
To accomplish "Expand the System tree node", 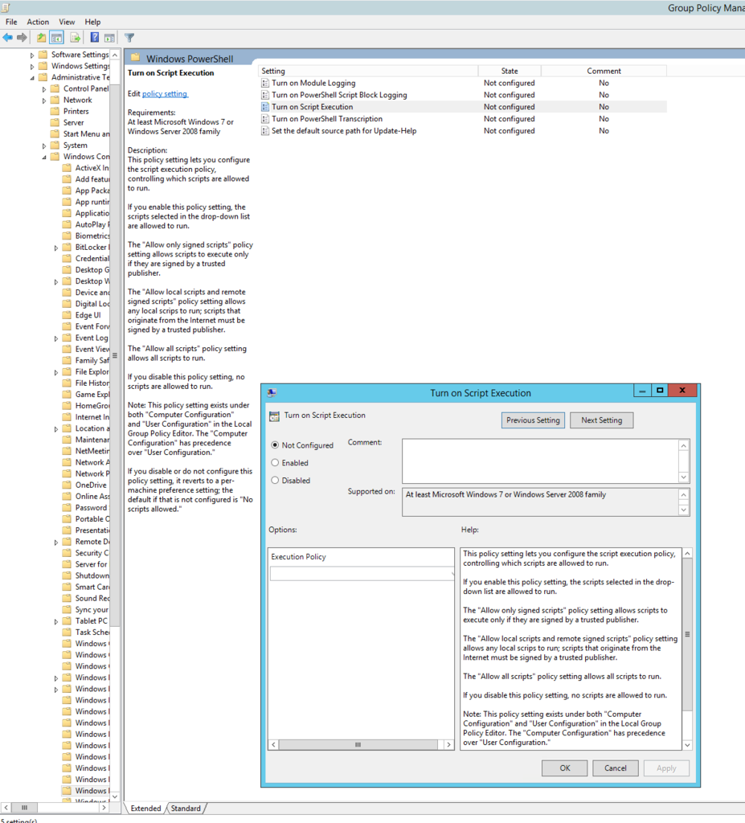I will coord(44,146).
